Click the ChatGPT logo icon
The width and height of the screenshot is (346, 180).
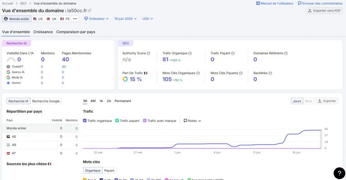pyautogui.click(x=9, y=66)
